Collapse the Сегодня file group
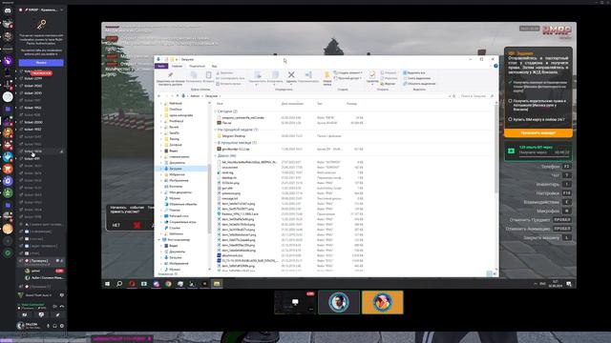611x343 pixels. (x=216, y=111)
